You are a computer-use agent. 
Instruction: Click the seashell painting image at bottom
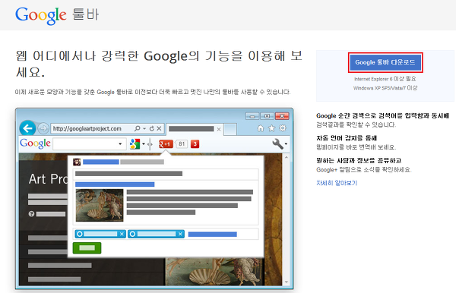214,272
